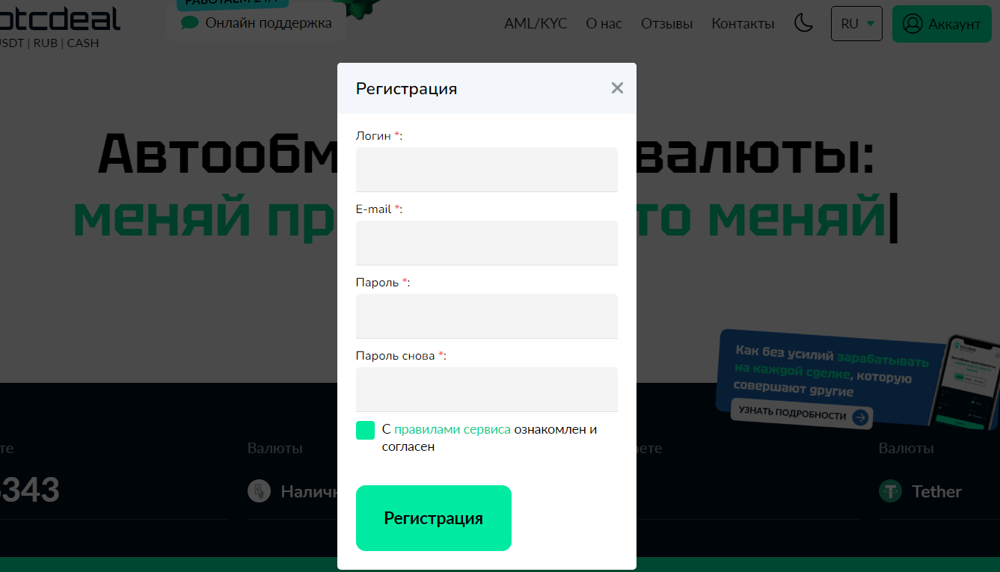Screen dimensions: 1000x572
Task: Click the Онлайн поддержка chat bubble icon
Action: [190, 23]
